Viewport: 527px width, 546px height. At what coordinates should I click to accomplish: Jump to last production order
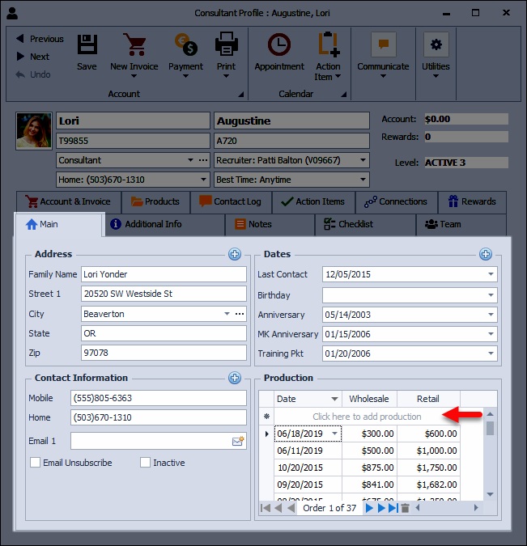pos(393,508)
